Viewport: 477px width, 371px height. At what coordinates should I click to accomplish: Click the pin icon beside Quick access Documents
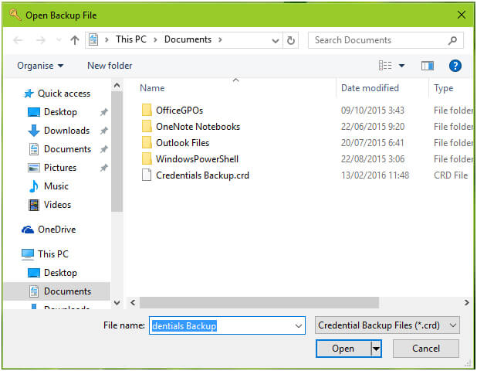[104, 149]
